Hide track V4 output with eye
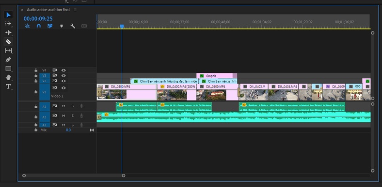 pyautogui.click(x=64, y=70)
